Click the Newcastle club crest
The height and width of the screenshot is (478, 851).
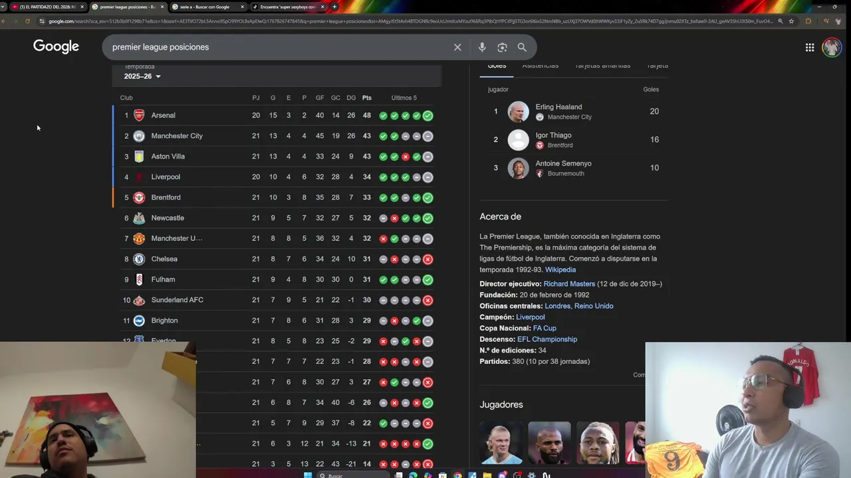click(139, 218)
